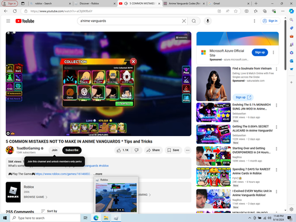
Task: Open Getting The 0.004% Secret Alucard video
Action: (214, 134)
